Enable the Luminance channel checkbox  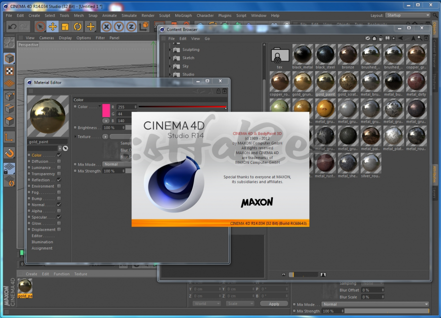59,167
